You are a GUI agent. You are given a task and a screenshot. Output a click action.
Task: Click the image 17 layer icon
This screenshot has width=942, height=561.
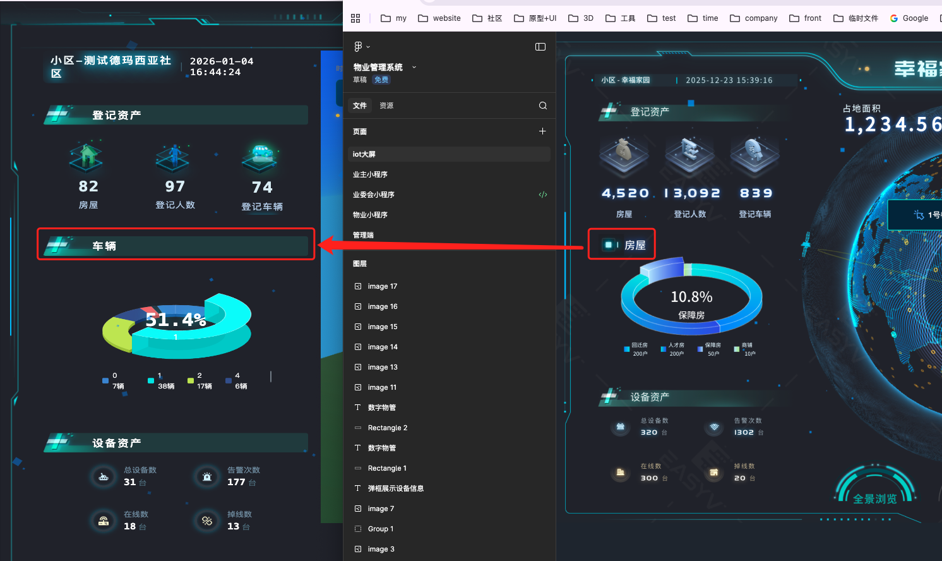click(x=358, y=286)
